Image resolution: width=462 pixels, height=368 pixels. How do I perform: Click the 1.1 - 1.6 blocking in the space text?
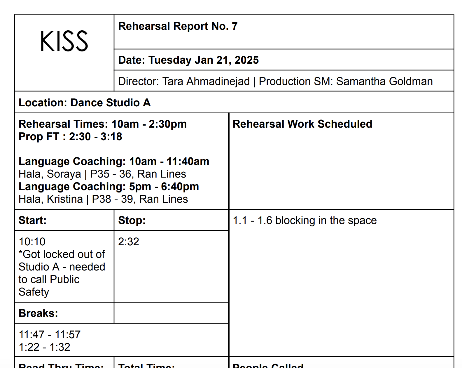click(304, 221)
